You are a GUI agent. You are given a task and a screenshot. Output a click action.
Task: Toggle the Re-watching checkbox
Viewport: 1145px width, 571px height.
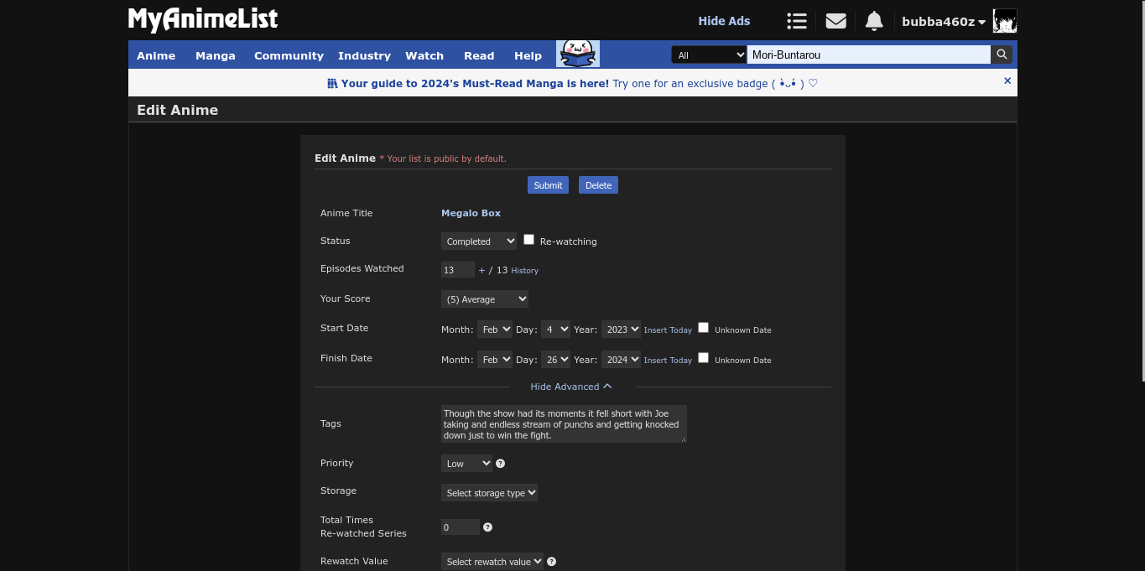(x=529, y=240)
